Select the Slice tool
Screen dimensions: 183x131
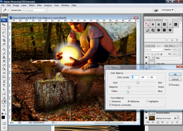[x=4, y=44]
